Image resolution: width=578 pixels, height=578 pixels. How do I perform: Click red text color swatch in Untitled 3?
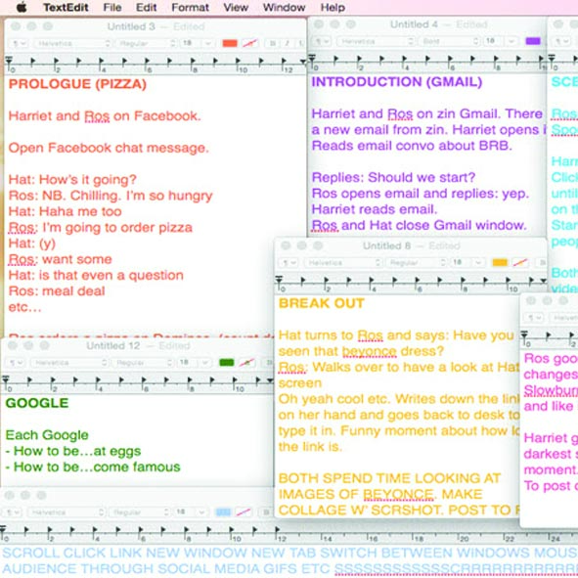coord(230,43)
